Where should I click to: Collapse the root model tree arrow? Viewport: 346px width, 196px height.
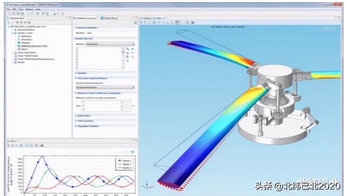9,26
